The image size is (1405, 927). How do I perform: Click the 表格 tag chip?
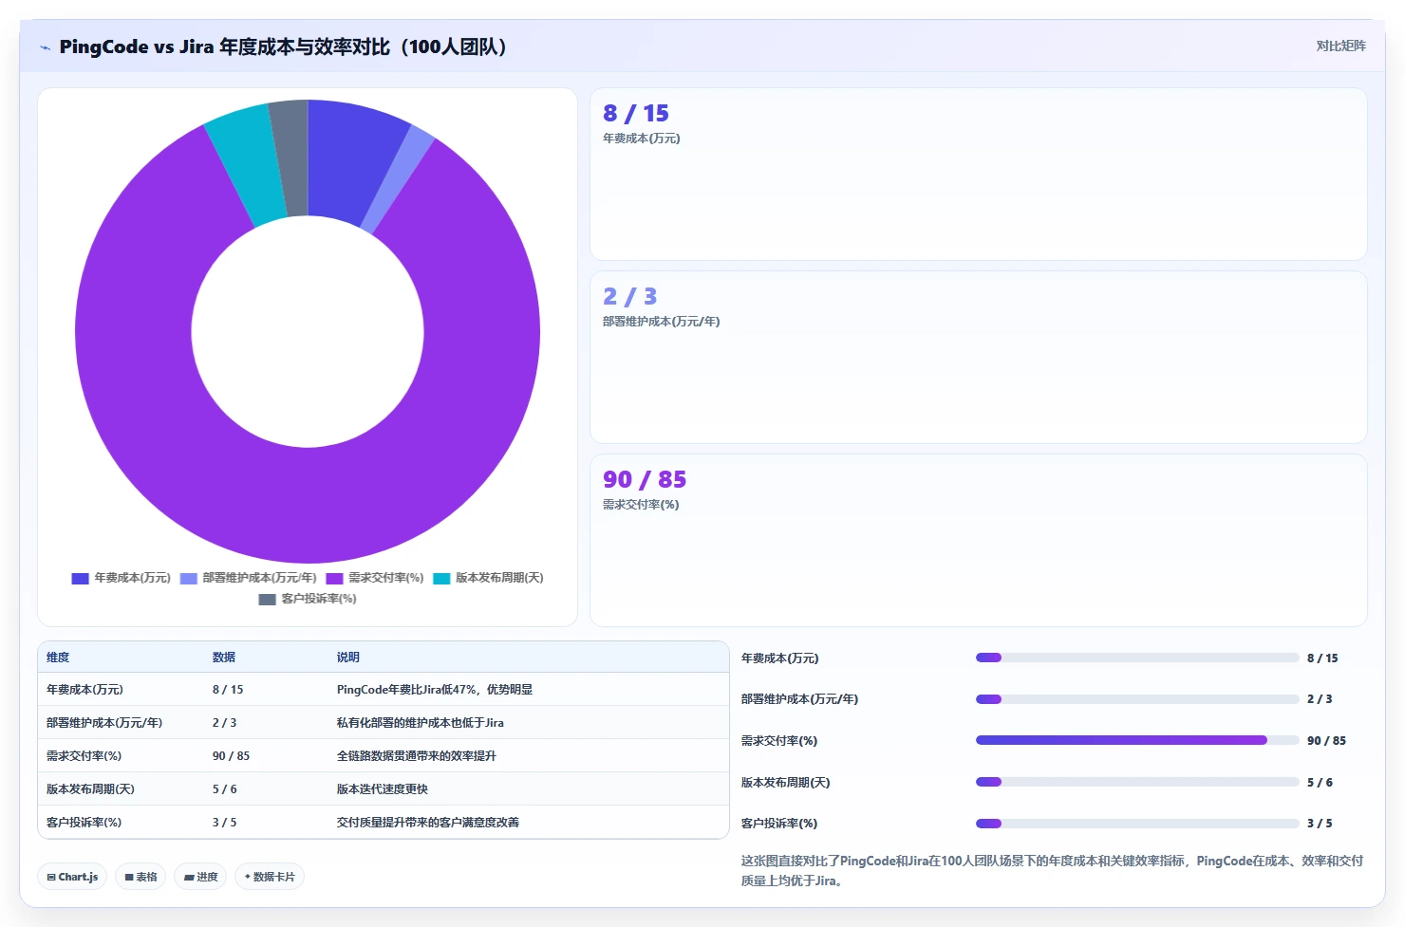pyautogui.click(x=140, y=877)
